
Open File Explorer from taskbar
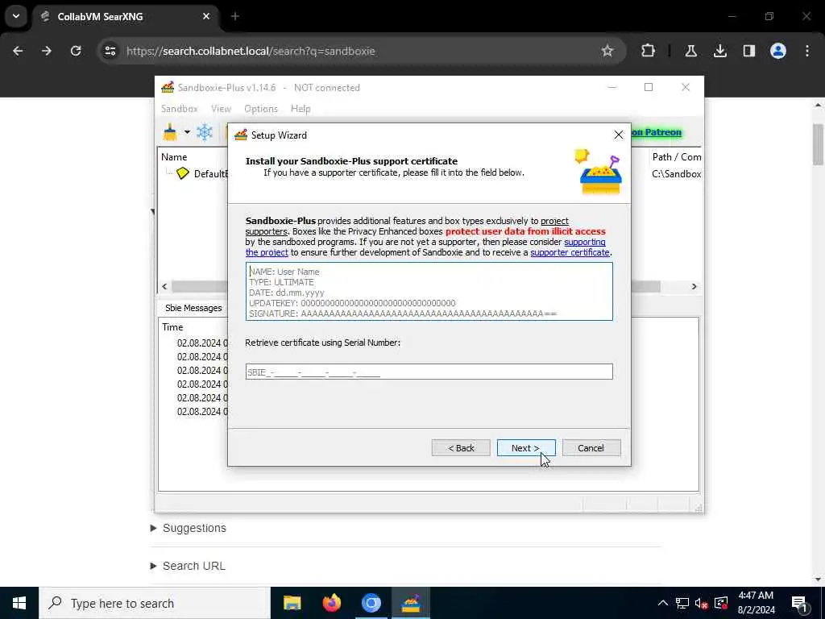pyautogui.click(x=292, y=603)
